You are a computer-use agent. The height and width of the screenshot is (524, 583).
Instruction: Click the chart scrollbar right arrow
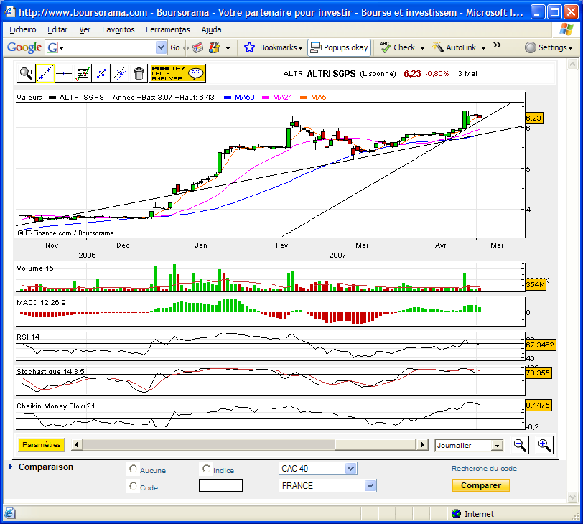pyautogui.click(x=422, y=444)
